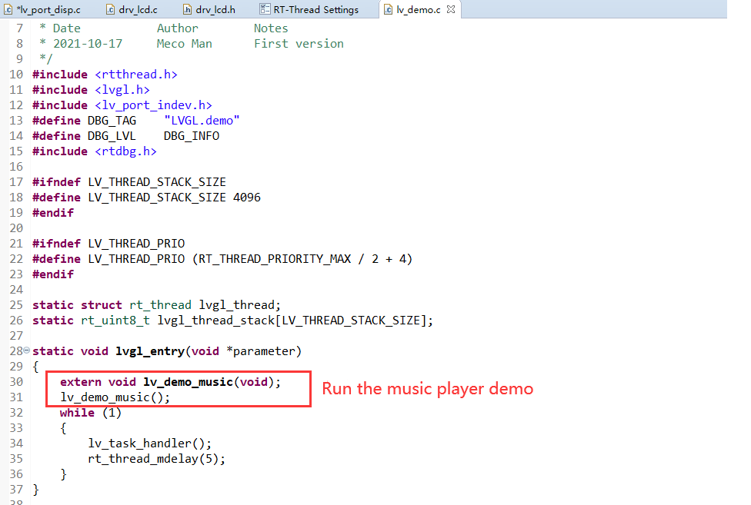Click the header file icon on drv_lcd.h tab
Image resolution: width=751 pixels, height=505 pixels.
coord(187,10)
